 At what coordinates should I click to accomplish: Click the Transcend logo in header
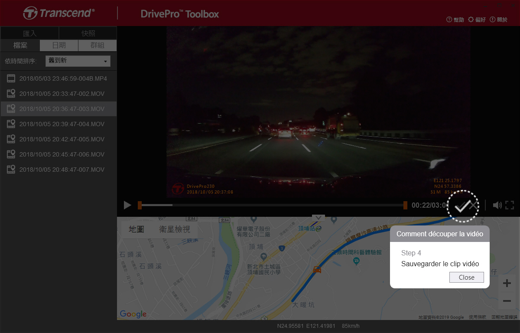(x=59, y=13)
